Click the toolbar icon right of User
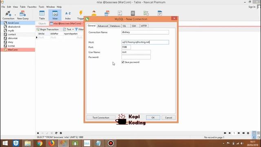This screenshot has width=261, height=147. tap(107, 13)
